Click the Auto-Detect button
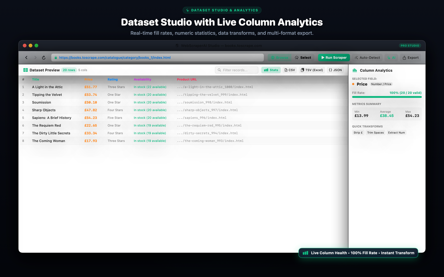This screenshot has width=444, height=277. pos(367,58)
